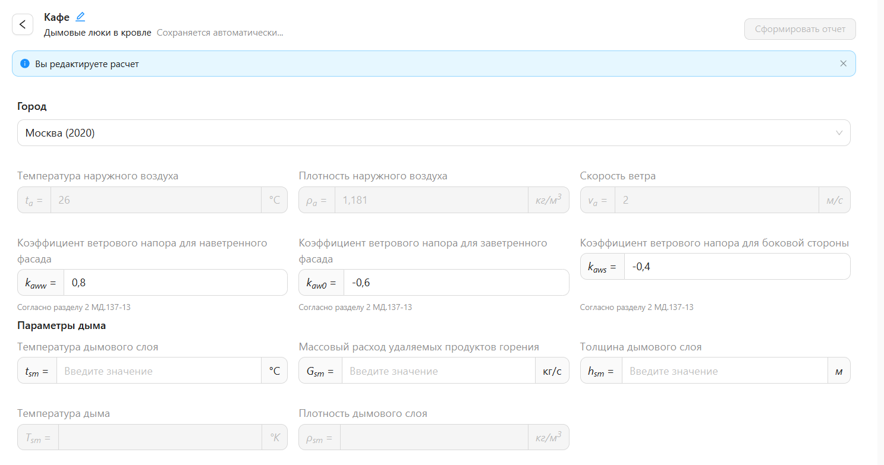Focus the Массовый расход G_sm input field

pyautogui.click(x=438, y=371)
